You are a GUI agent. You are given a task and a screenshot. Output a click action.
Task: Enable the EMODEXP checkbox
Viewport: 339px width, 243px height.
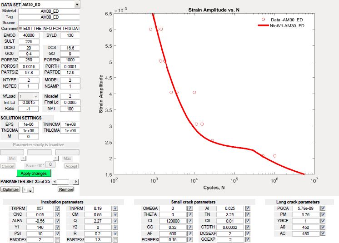tap(57, 240)
